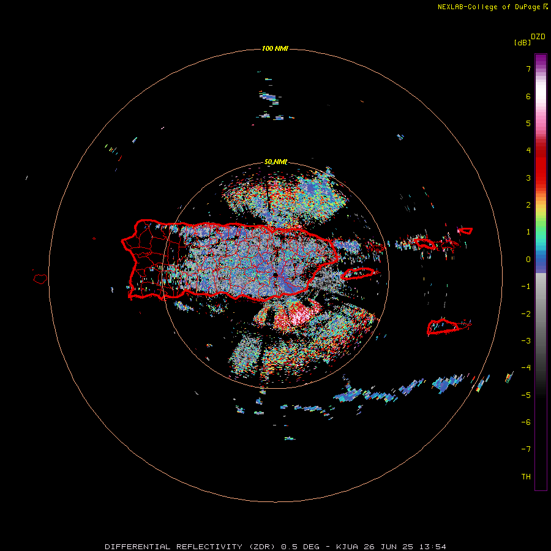Click the TH threshold label on the scale

click(x=526, y=476)
